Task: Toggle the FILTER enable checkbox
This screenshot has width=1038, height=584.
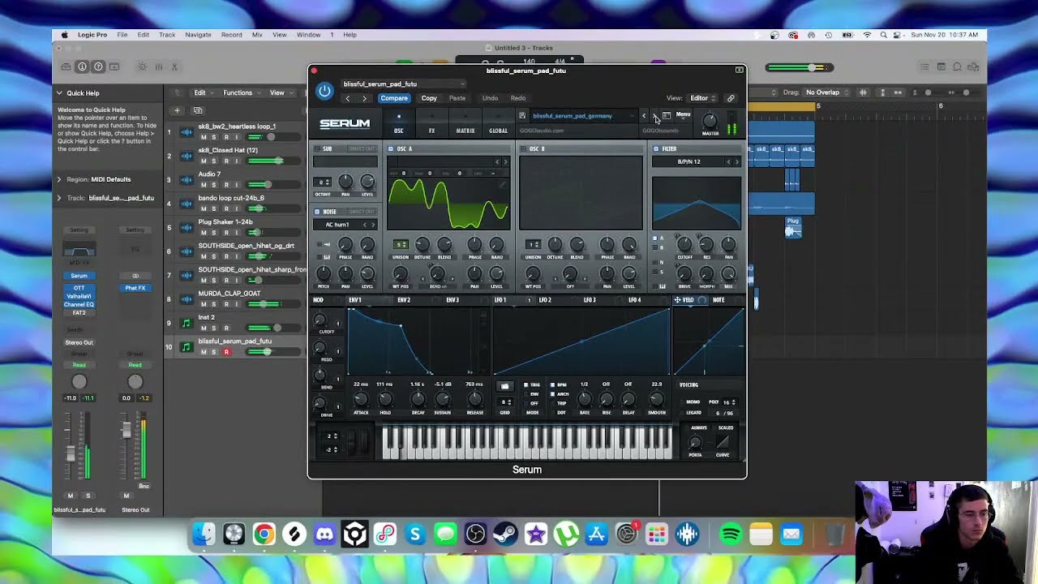Action: (x=656, y=149)
